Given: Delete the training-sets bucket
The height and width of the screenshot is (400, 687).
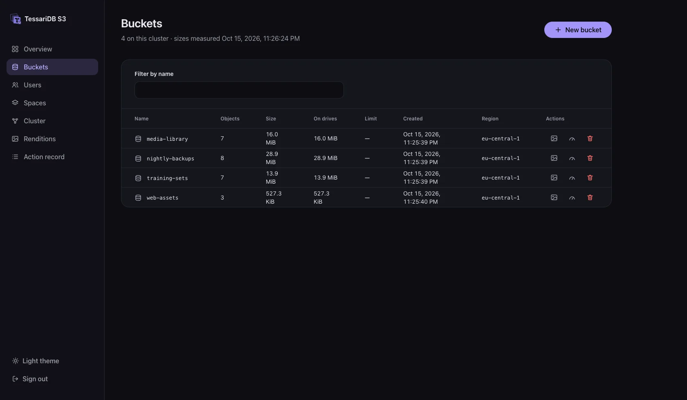Looking at the screenshot, I should [590, 178].
